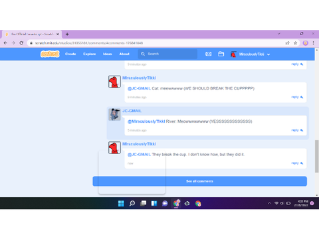
Task: Click JC-GMAIL's profile avatar
Action: click(x=114, y=114)
